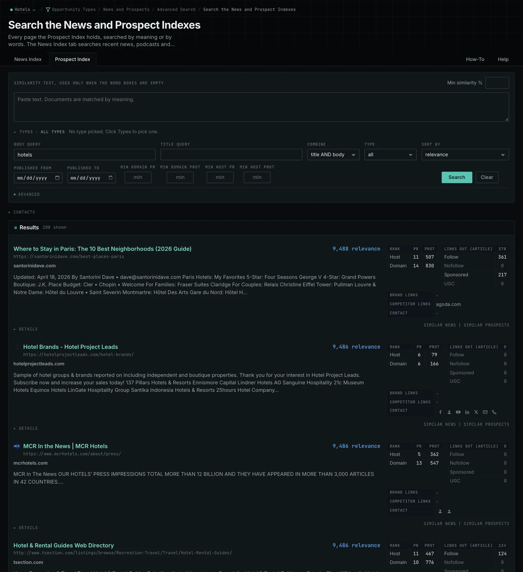Expand Details for the Paris neighborhoods result
523x572 pixels.
click(x=26, y=329)
